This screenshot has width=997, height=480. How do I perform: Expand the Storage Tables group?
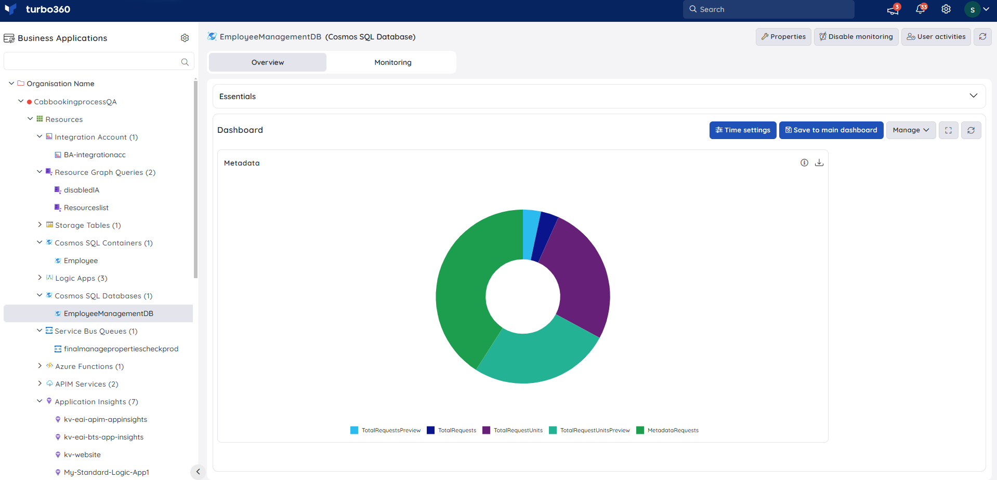40,225
